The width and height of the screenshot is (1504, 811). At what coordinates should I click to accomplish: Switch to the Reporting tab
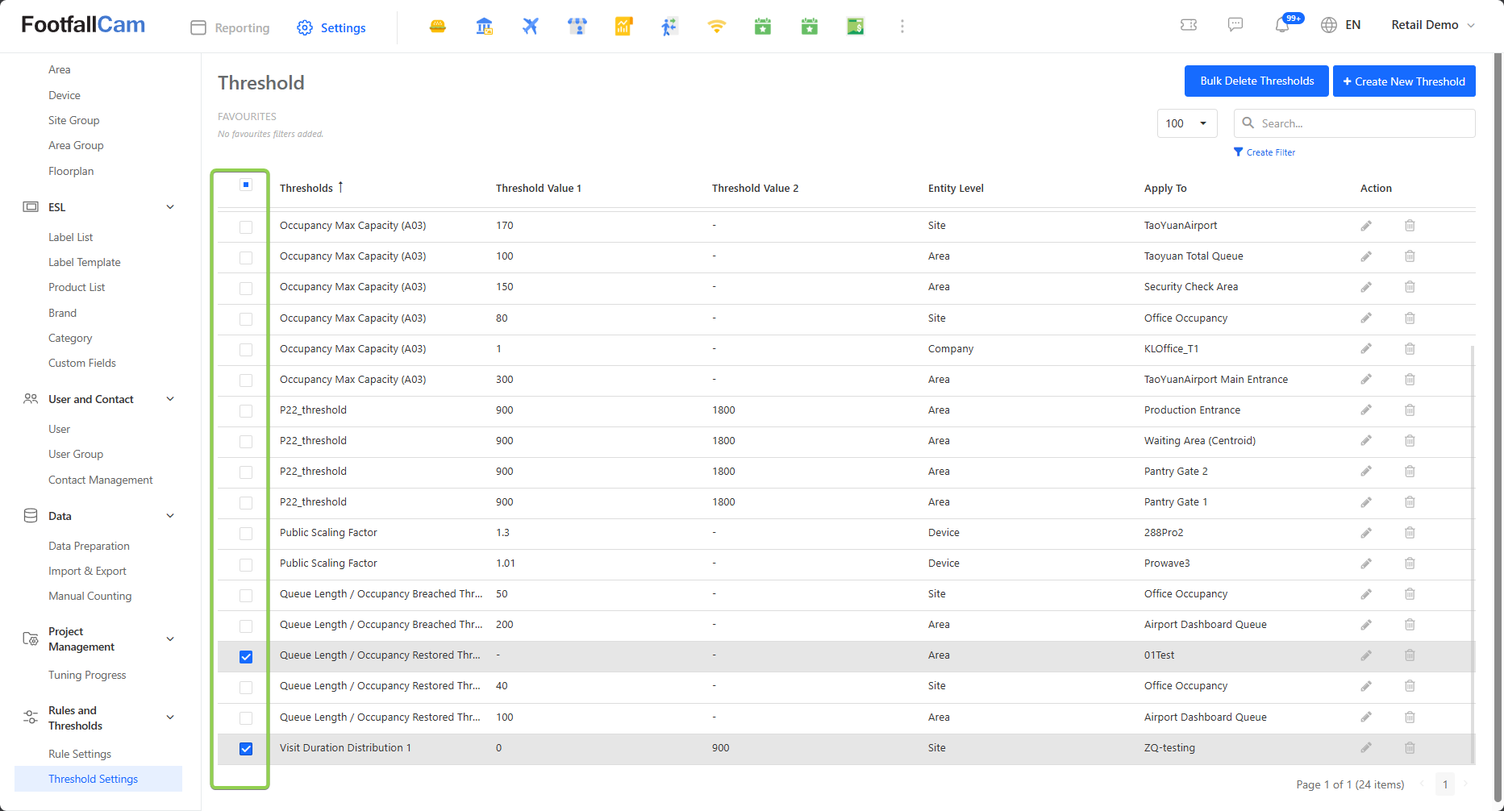(231, 27)
